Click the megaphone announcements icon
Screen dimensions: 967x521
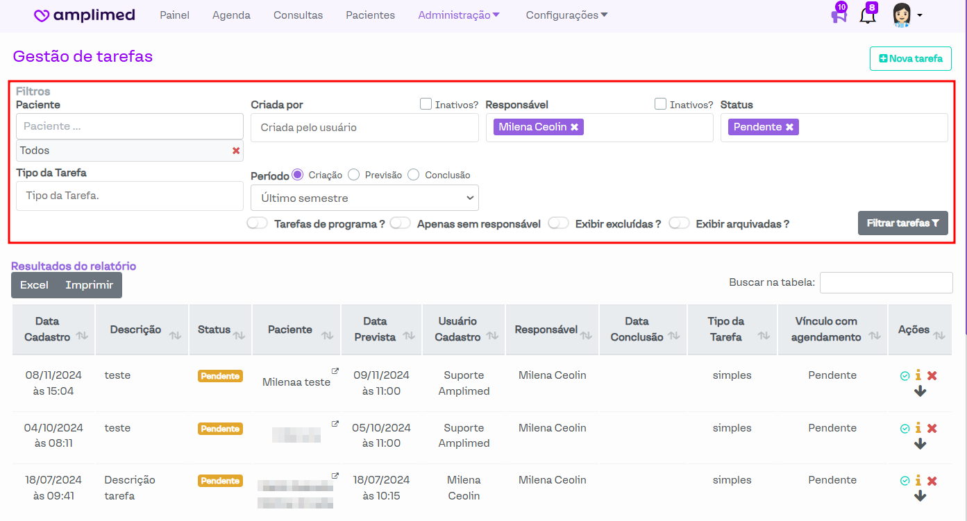[838, 15]
